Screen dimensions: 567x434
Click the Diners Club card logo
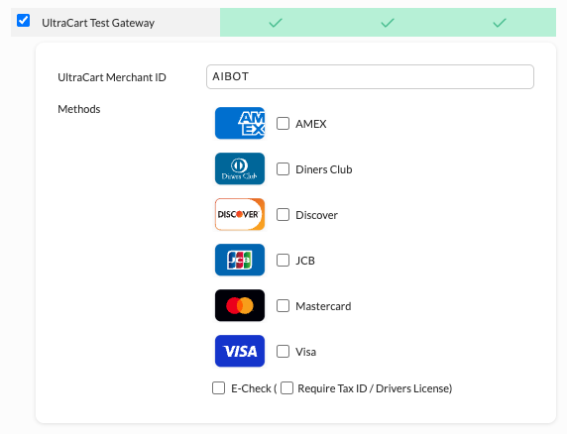click(240, 168)
